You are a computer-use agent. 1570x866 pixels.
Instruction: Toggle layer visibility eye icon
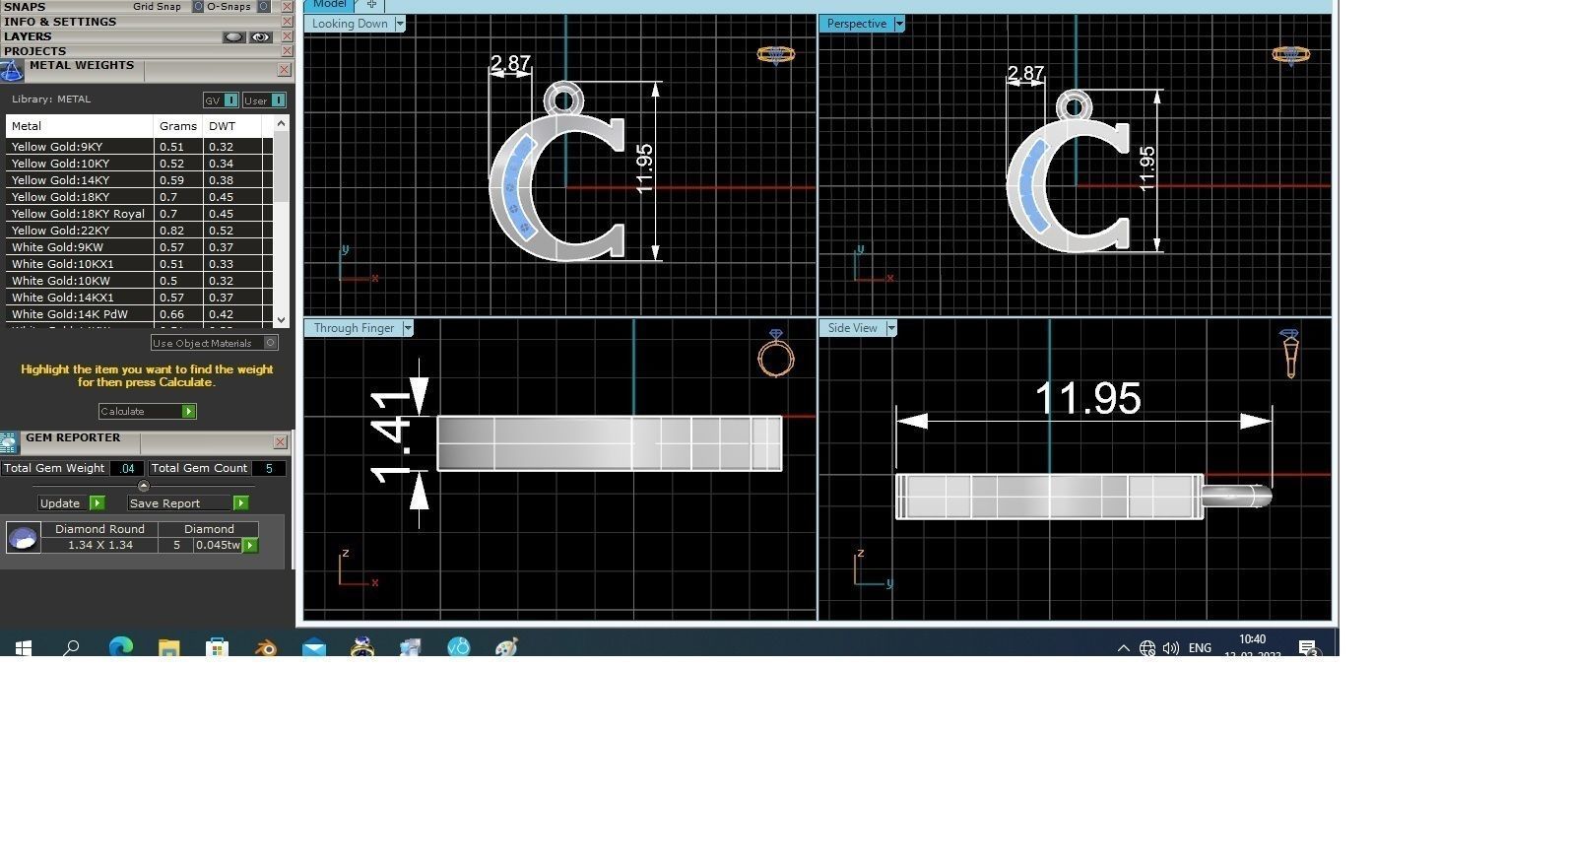(x=260, y=37)
